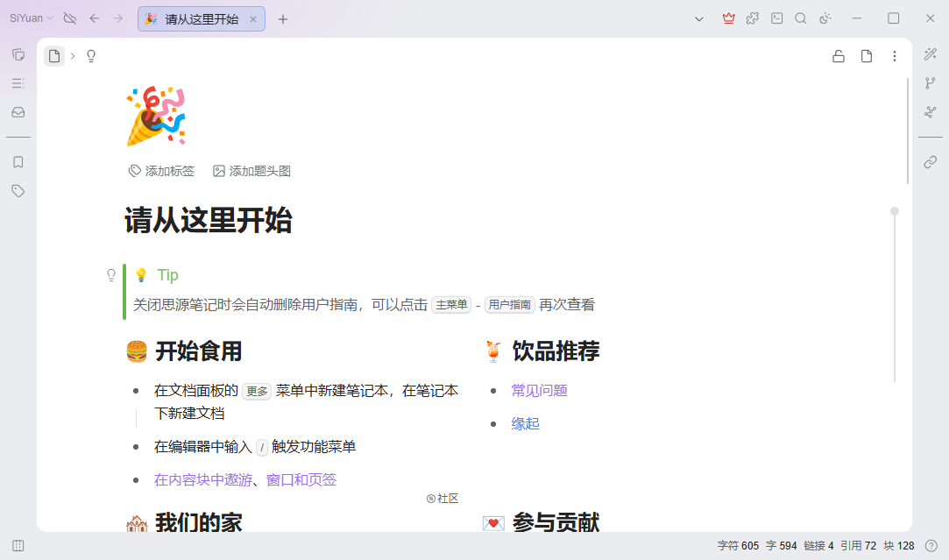Click the 社区 label
The height and width of the screenshot is (560, 949).
(x=443, y=499)
